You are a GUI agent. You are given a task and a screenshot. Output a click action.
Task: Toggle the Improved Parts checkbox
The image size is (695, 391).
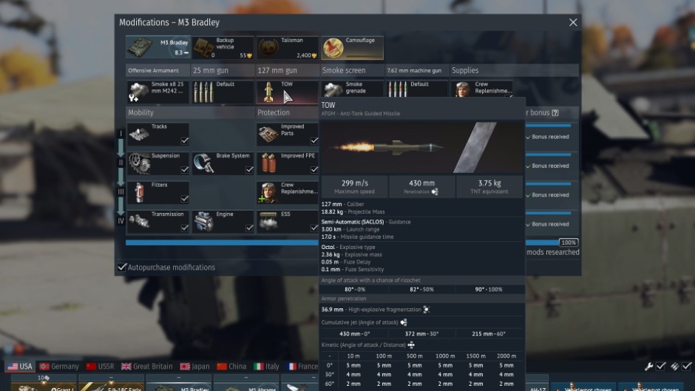(313, 140)
